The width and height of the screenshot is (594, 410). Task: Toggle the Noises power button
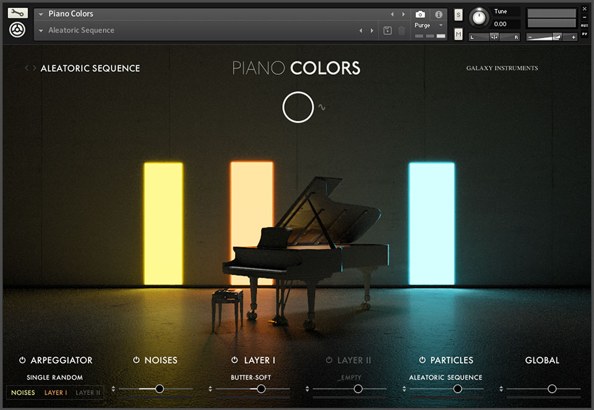click(136, 360)
